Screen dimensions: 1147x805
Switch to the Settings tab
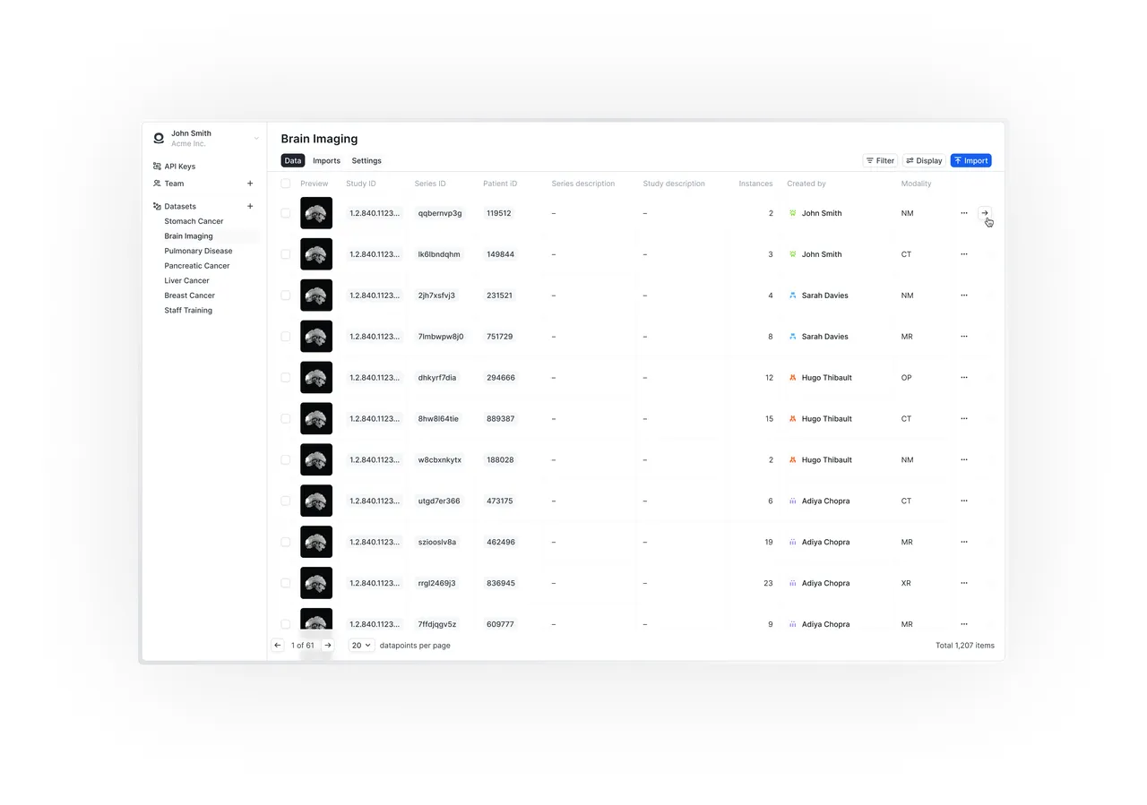click(x=367, y=161)
